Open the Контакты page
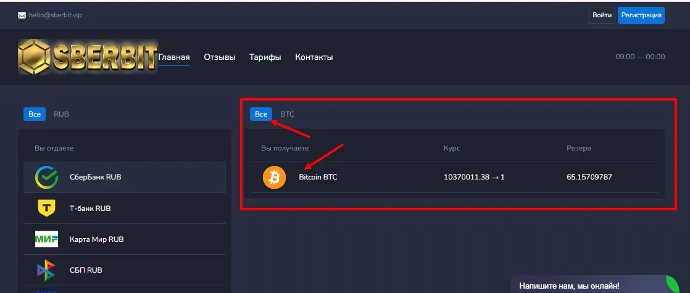Screen dimensions: 690x293 [x=314, y=57]
